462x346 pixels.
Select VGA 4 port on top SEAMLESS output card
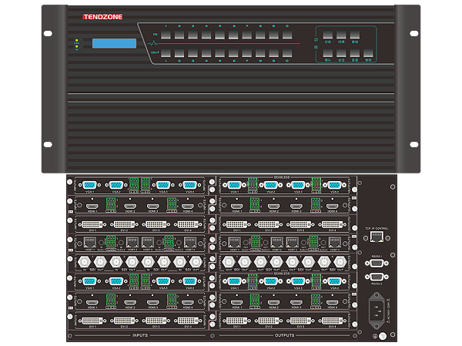pos(334,185)
